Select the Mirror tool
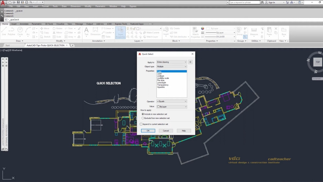Image resolution: width=323 pixels, height=182 pixels. (58, 33)
